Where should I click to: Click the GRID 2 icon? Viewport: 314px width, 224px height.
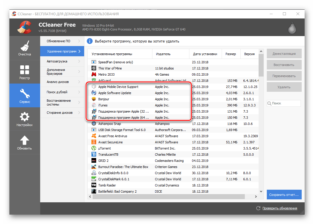pos(94,161)
